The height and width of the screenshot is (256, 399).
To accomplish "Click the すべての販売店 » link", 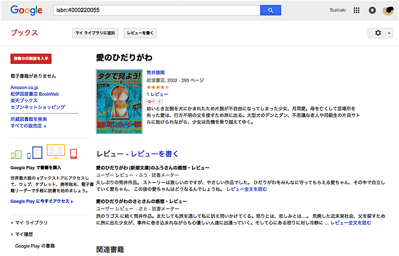I will [28, 126].
